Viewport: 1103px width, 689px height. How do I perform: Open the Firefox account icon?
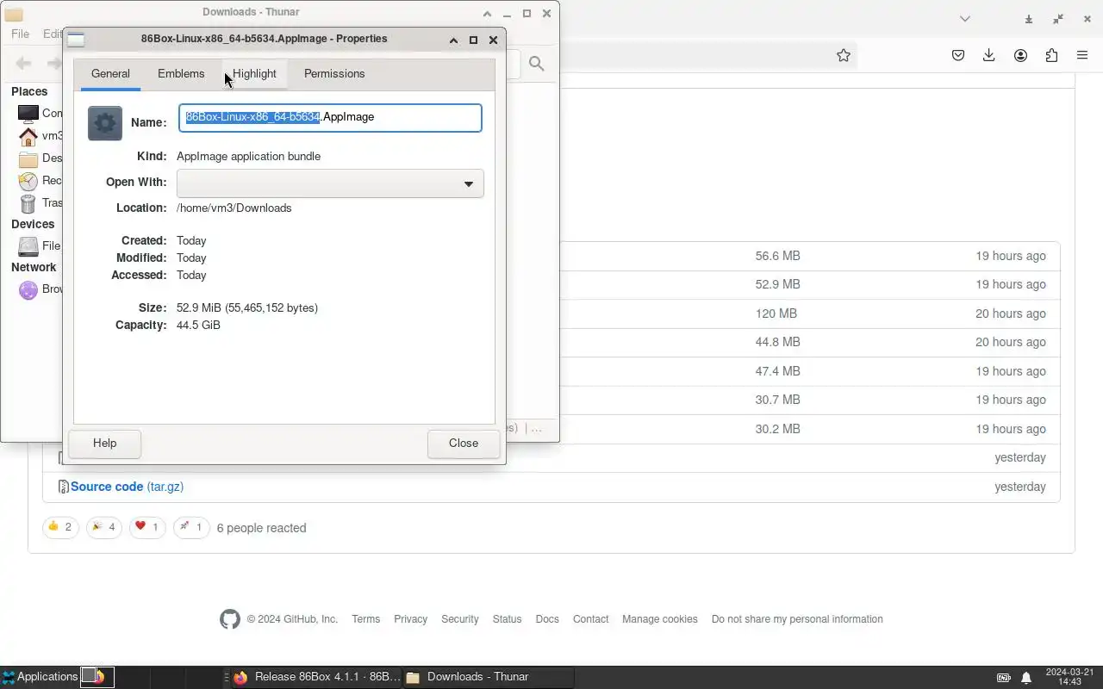click(1020, 55)
